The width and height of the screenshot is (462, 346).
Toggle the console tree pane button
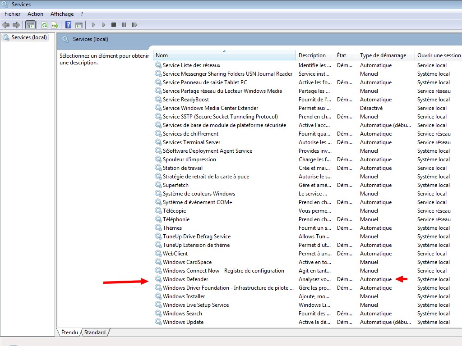(30, 25)
